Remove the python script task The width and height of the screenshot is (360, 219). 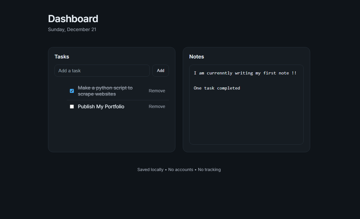coord(157,91)
